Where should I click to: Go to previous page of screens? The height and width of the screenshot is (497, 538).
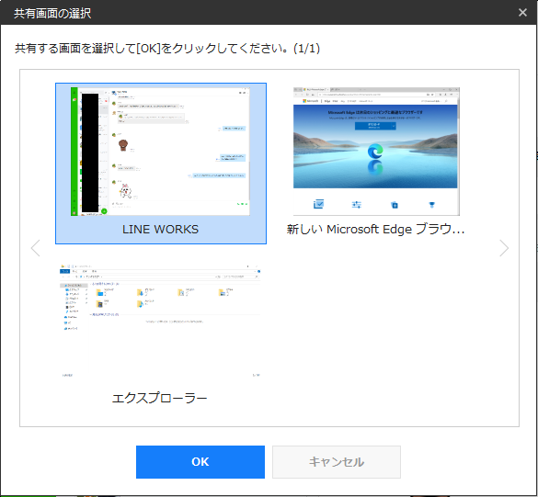coord(35,248)
